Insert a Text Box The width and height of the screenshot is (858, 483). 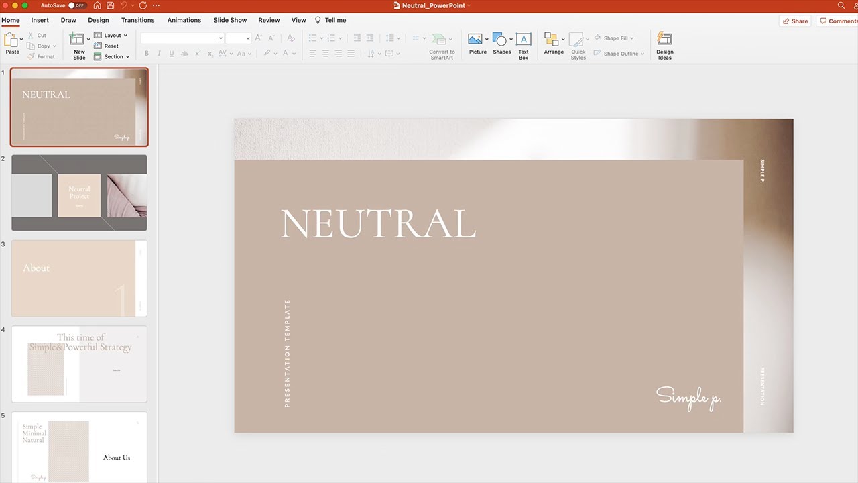tap(524, 46)
